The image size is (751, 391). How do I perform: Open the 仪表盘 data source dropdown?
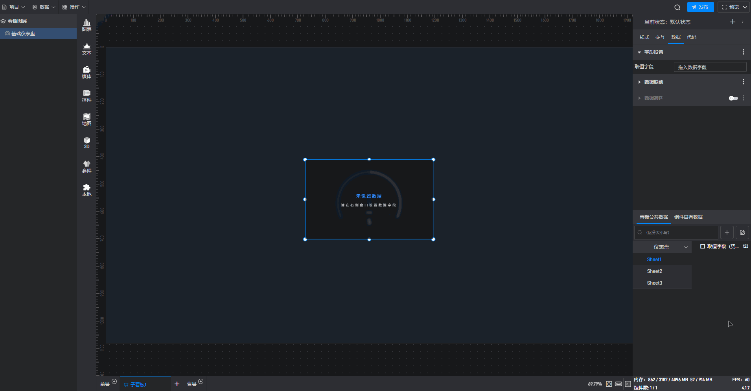click(662, 247)
